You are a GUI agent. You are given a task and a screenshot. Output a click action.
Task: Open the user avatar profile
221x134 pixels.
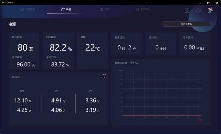(210, 10)
